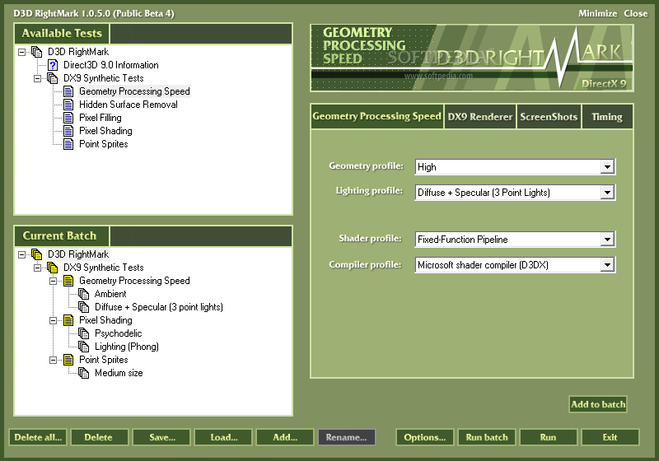The height and width of the screenshot is (461, 659).
Task: Click the Save... button
Action: [x=161, y=437]
